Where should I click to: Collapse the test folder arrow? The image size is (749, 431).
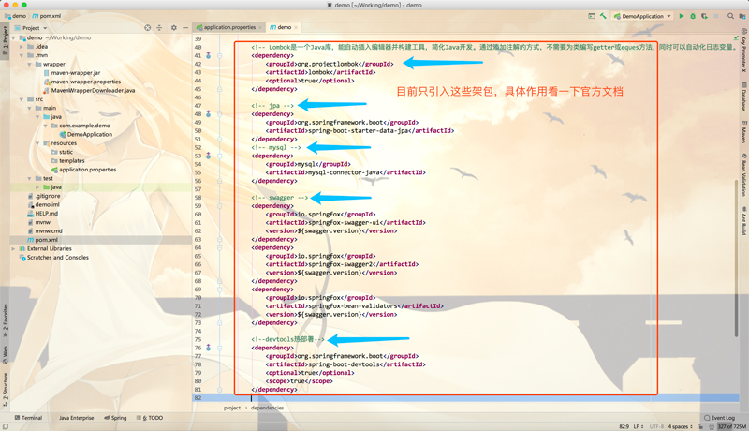tap(30, 178)
